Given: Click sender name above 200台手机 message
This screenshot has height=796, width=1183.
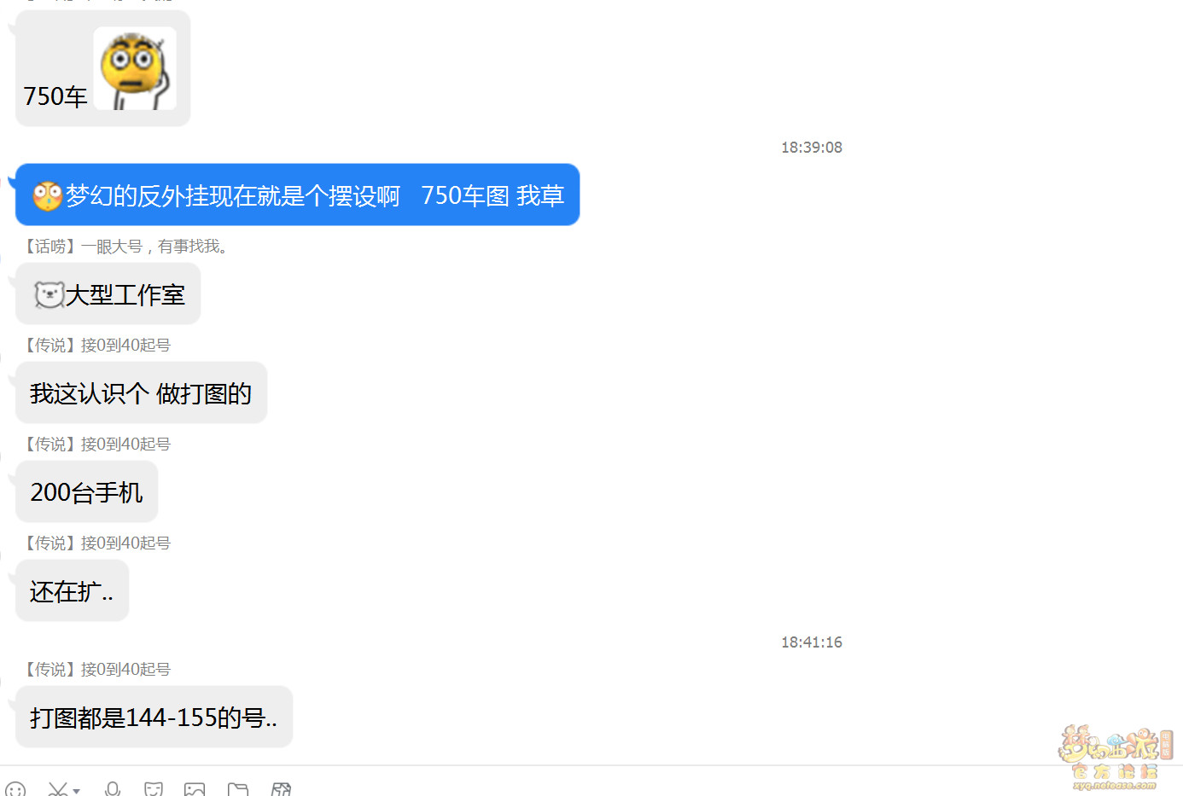Looking at the screenshot, I should 96,444.
